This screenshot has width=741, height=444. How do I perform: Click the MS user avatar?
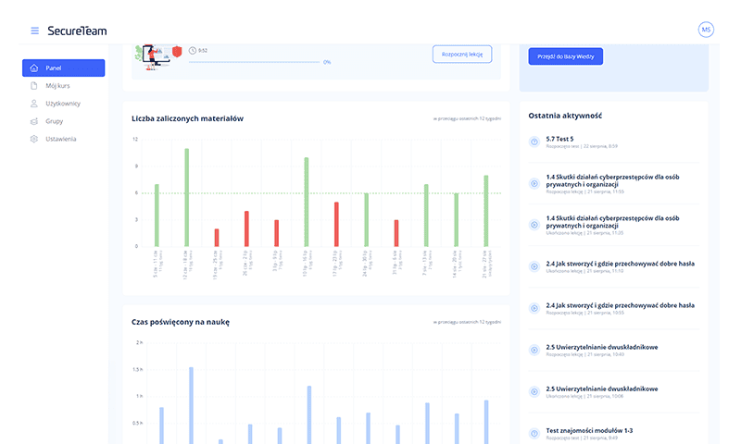click(706, 31)
